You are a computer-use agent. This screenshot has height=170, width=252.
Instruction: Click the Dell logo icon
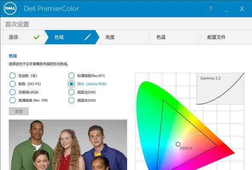tap(10, 8)
